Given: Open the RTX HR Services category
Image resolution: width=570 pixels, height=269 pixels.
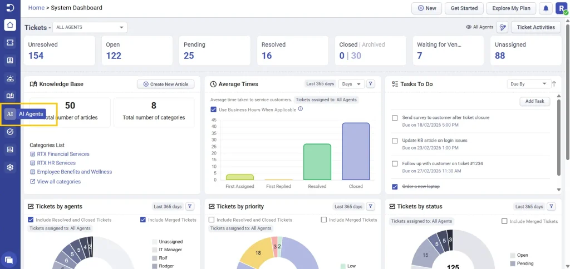Looking at the screenshot, I should pyautogui.click(x=56, y=163).
